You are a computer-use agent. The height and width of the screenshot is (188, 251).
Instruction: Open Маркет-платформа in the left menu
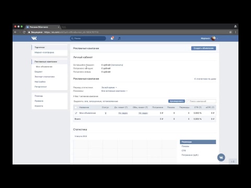pyautogui.click(x=50, y=52)
